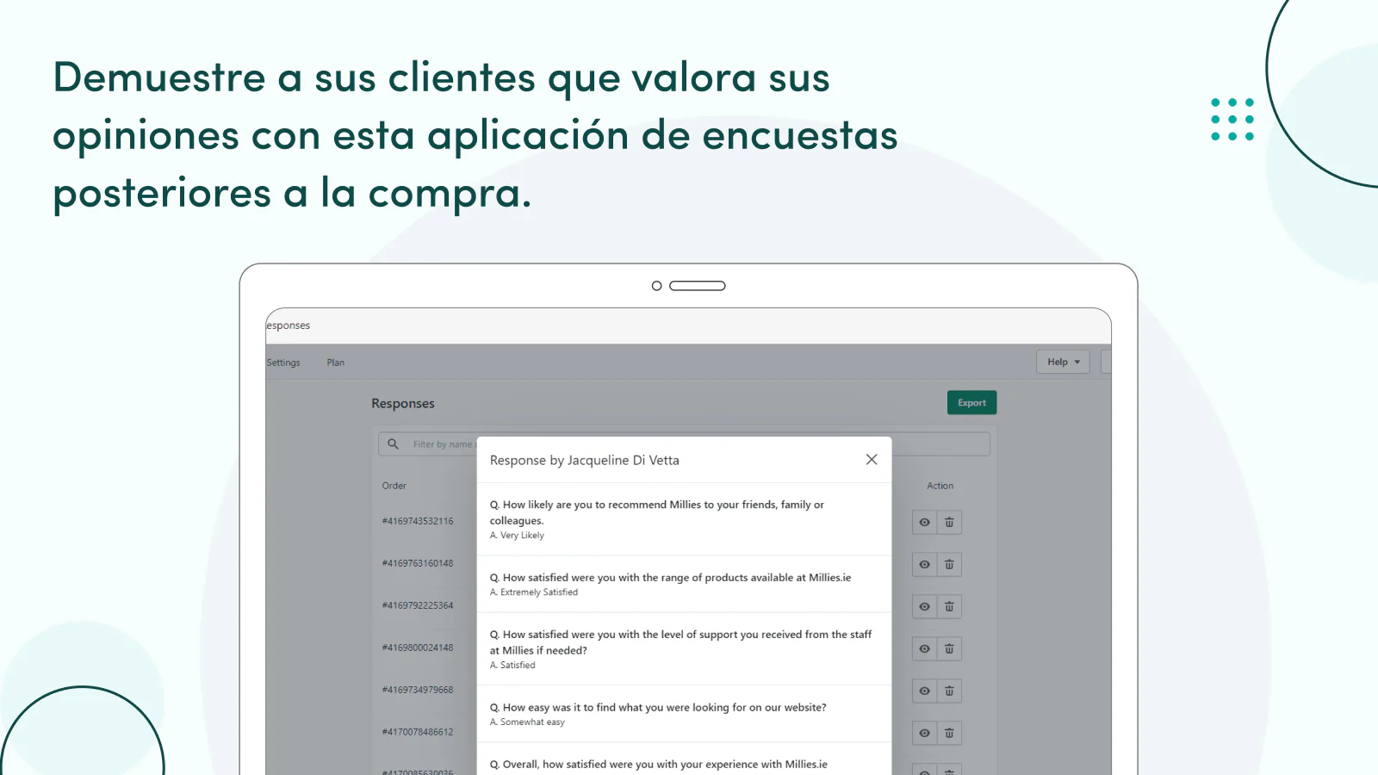The height and width of the screenshot is (775, 1378).
Task: Click question about range of products available
Action: coord(670,578)
